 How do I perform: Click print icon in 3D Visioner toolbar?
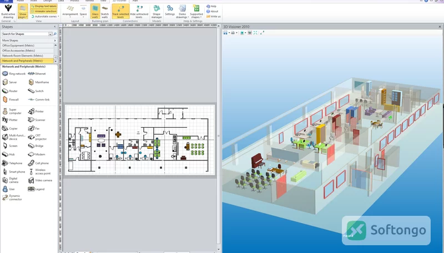click(233, 33)
